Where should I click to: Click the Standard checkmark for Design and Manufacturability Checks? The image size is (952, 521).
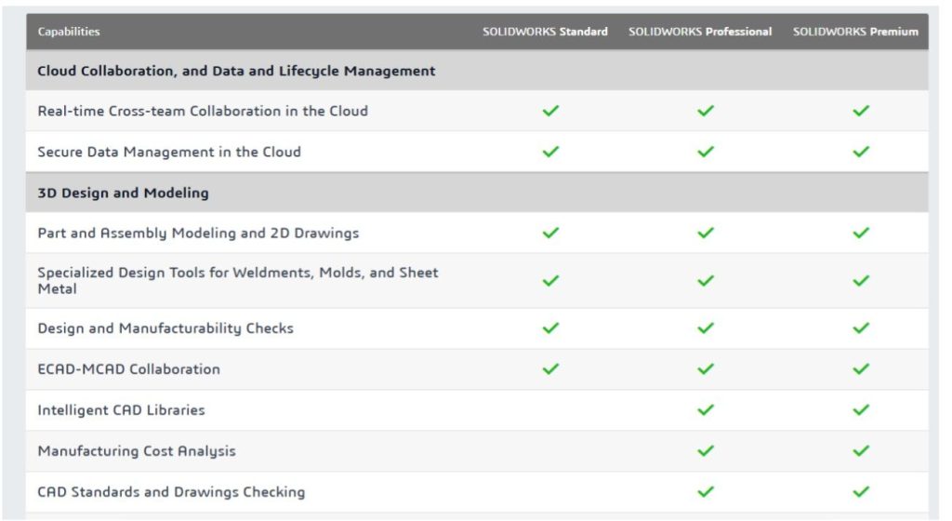click(550, 327)
